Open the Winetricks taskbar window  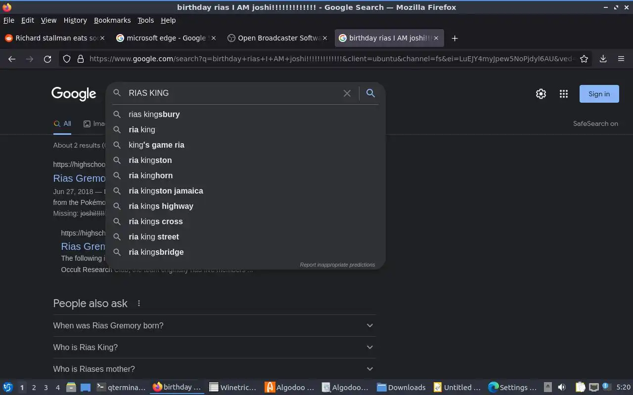(x=233, y=388)
